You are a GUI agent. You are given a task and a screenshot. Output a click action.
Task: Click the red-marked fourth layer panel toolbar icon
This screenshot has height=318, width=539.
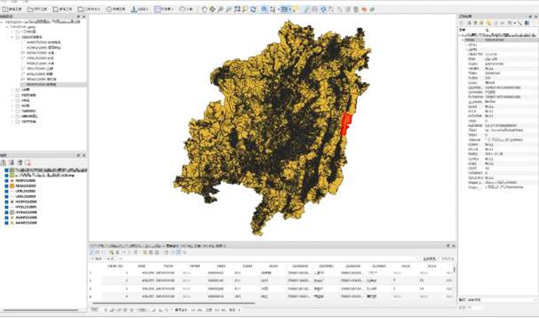click(28, 163)
